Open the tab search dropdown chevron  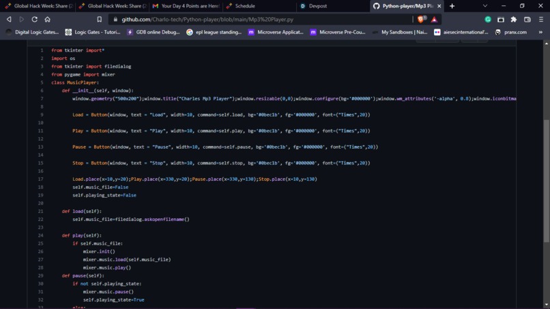485,6
